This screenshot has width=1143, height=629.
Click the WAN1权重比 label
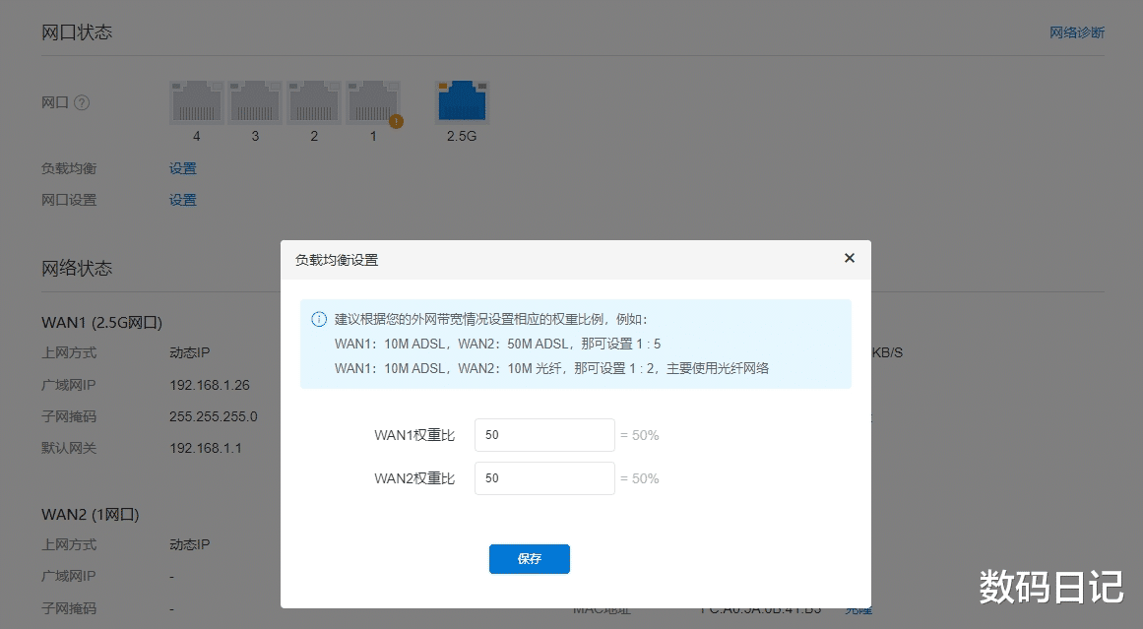click(414, 435)
